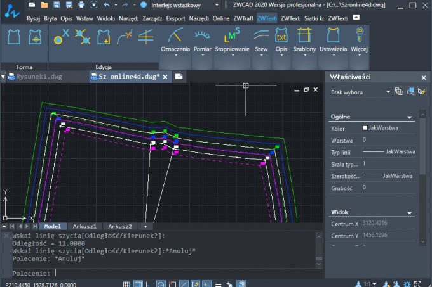Open the annotation scale 1:1 dropdown arrow
The height and width of the screenshot is (287, 432).
click(x=374, y=283)
